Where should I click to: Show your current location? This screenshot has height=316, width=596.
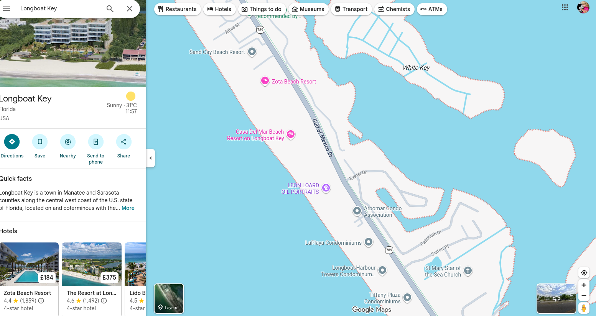point(584,273)
